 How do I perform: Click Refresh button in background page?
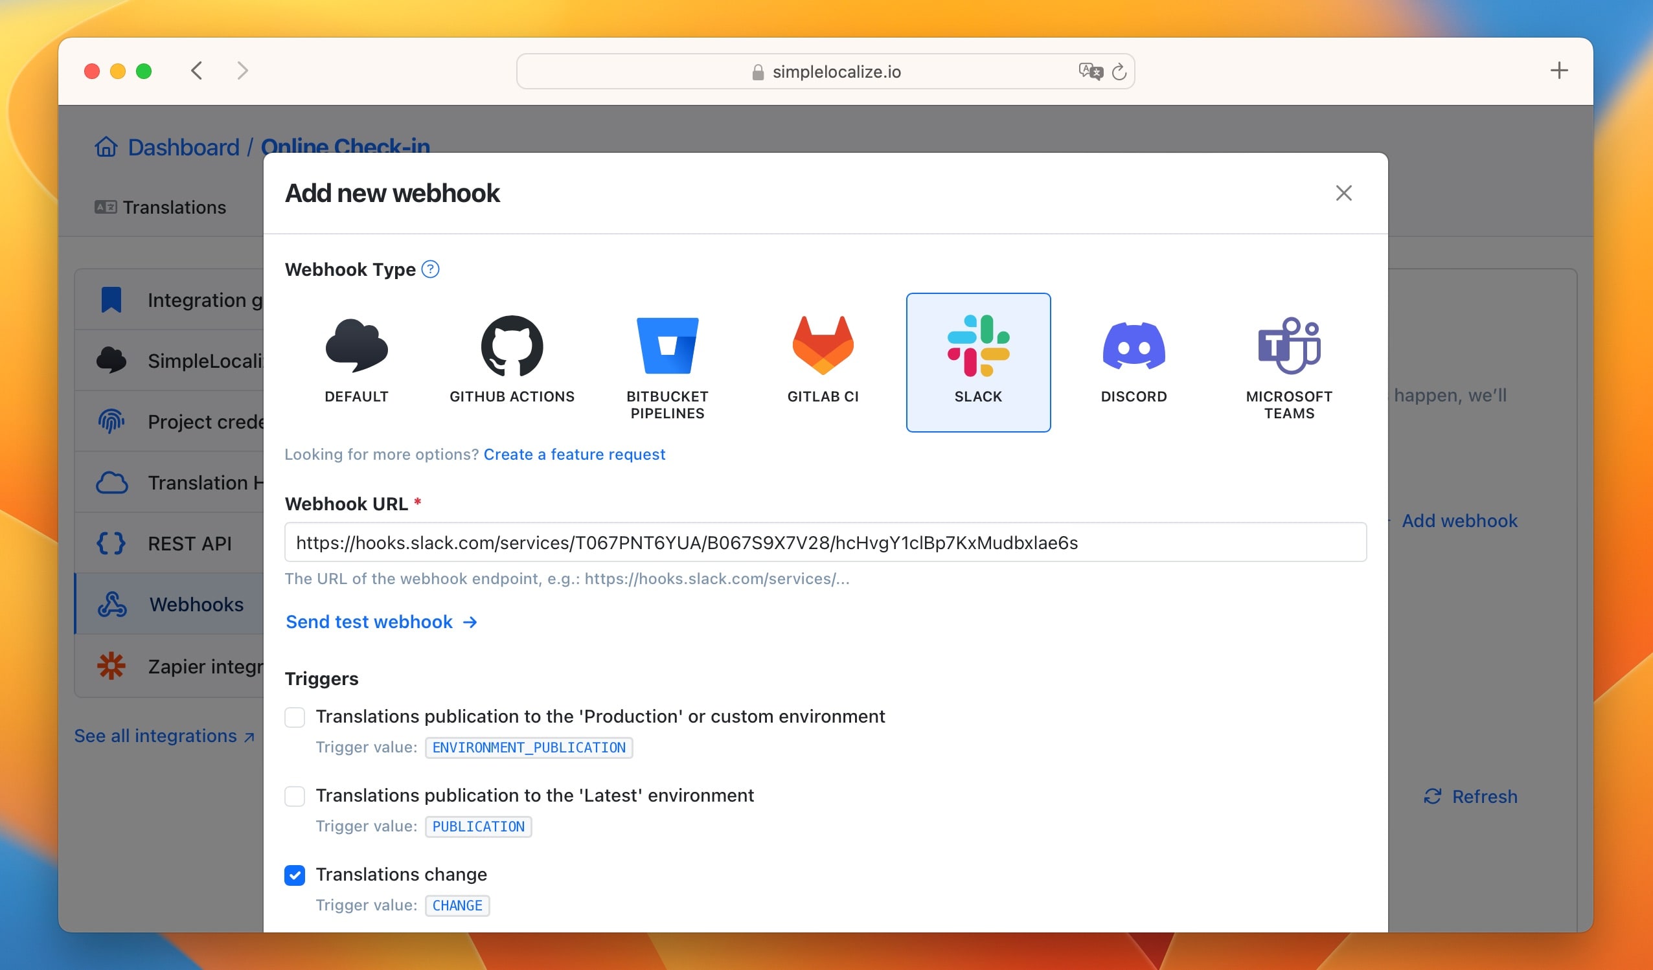[1470, 796]
